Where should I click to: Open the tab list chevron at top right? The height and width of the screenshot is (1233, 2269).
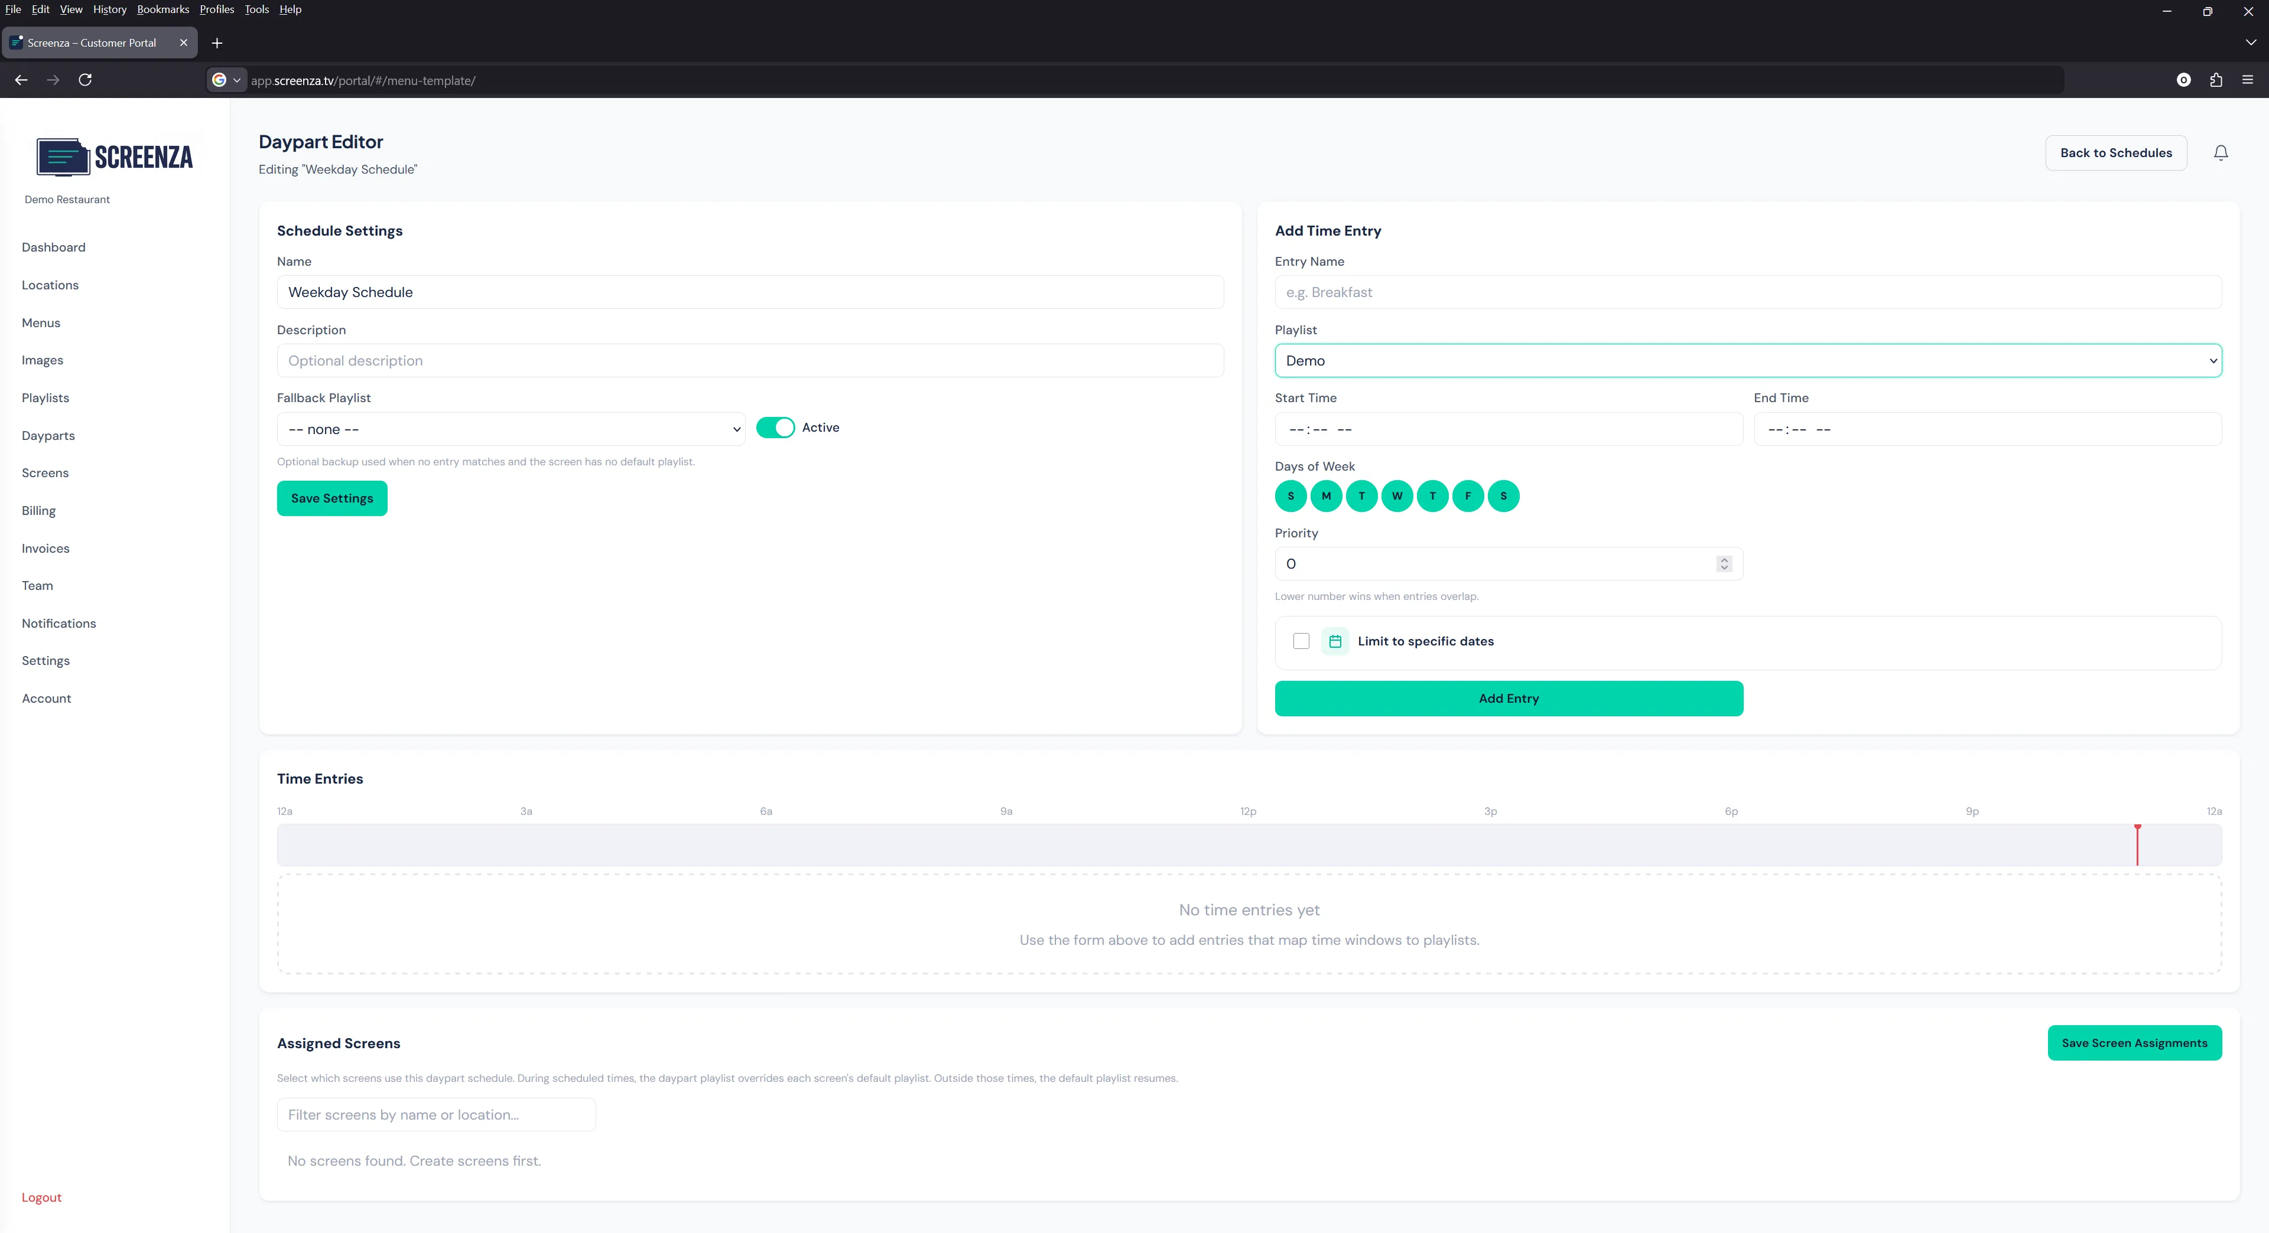pyautogui.click(x=2251, y=43)
